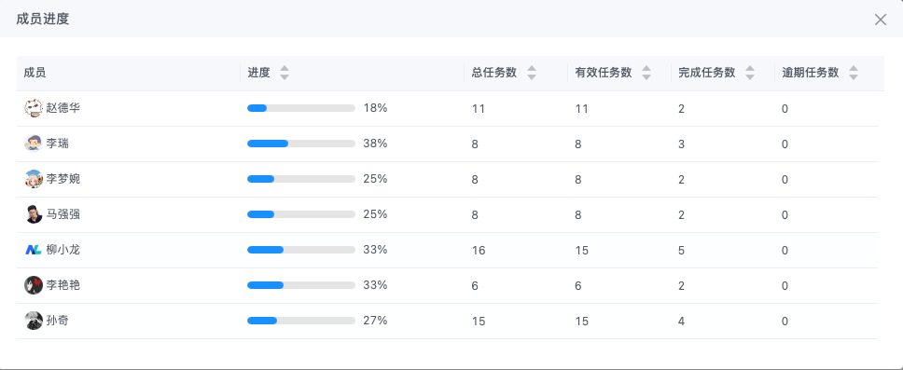Select member name 孙奇
903x370 pixels.
click(58, 321)
